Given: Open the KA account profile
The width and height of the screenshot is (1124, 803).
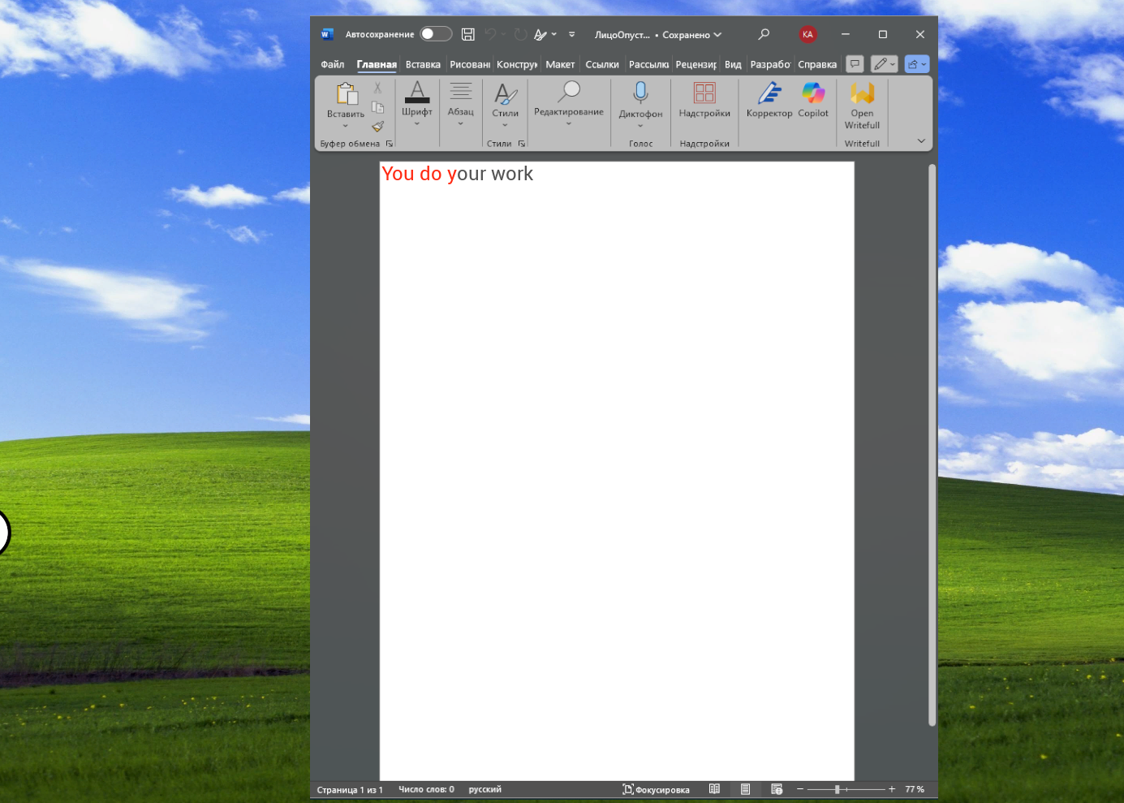Looking at the screenshot, I should click(x=807, y=34).
